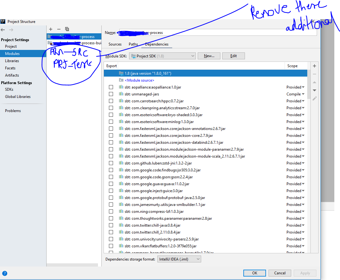The image size is (340, 280).
Task: Click the back navigation arrow
Action: (x=3, y=30)
